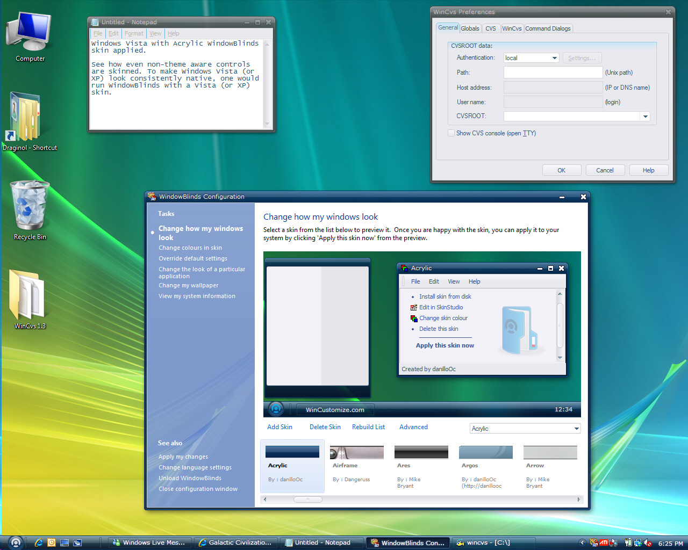Click the skin list horizontal scrollbar thumb
Image resolution: width=688 pixels, height=550 pixels.
pyautogui.click(x=308, y=500)
